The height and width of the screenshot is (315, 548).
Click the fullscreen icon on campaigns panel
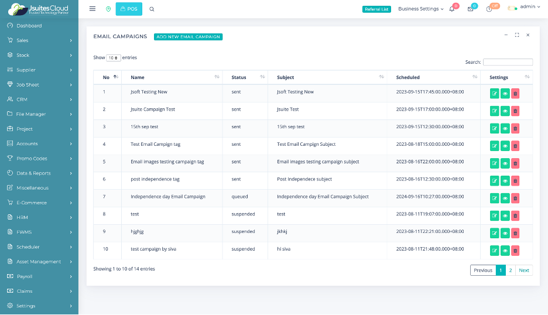point(517,35)
